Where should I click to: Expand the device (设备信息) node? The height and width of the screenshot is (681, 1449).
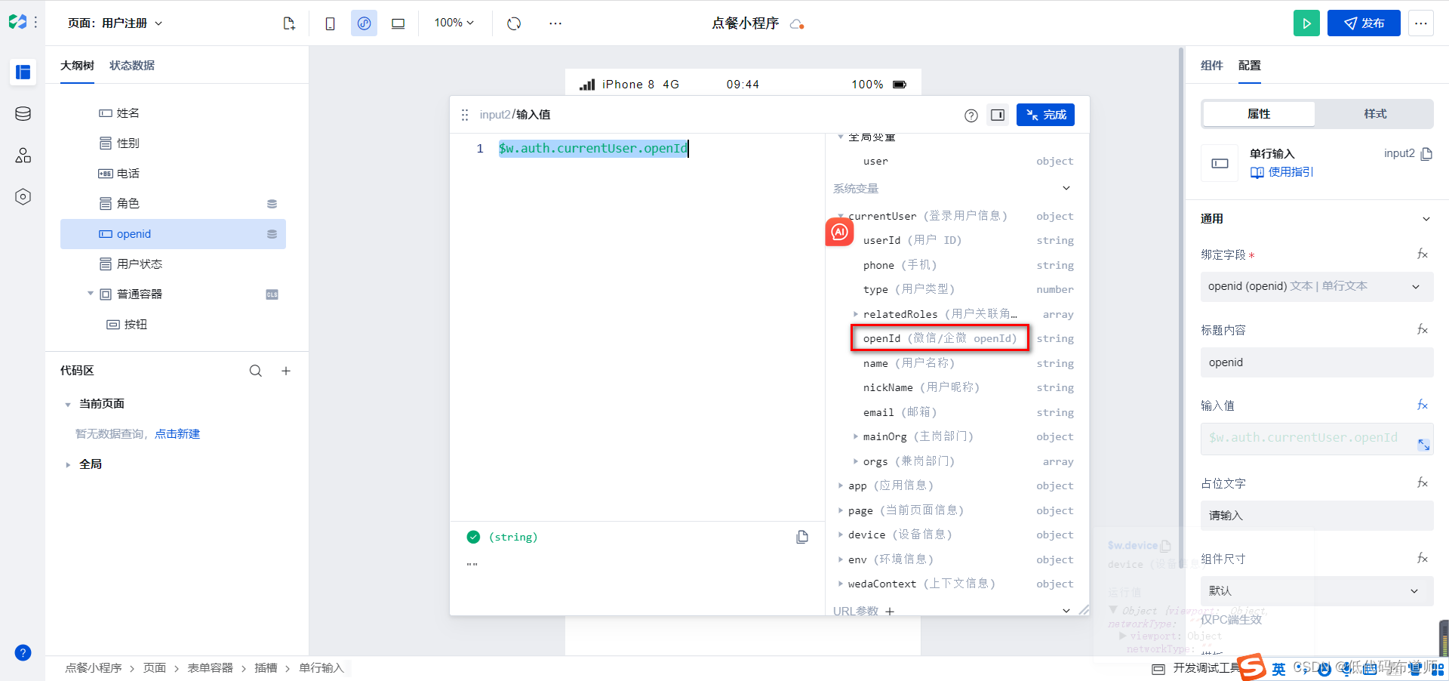(x=840, y=535)
